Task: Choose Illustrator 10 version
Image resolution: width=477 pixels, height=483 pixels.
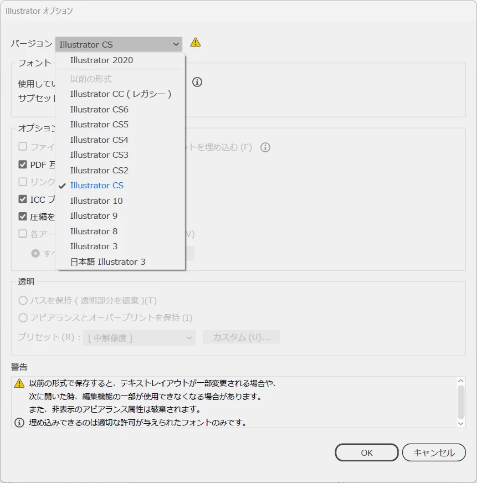Action: (120, 201)
